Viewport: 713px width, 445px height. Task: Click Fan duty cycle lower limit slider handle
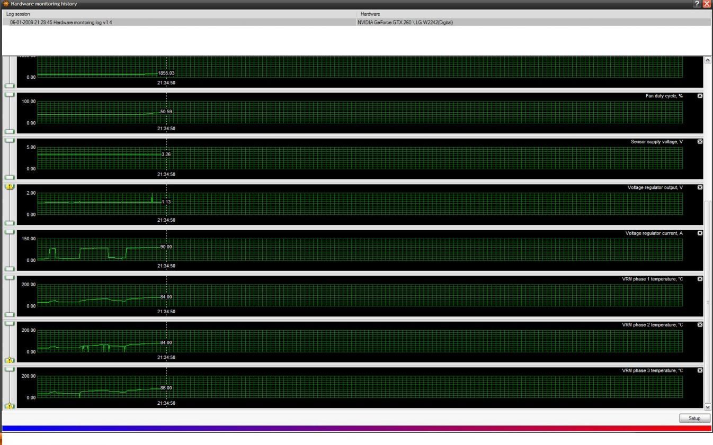pos(10,131)
